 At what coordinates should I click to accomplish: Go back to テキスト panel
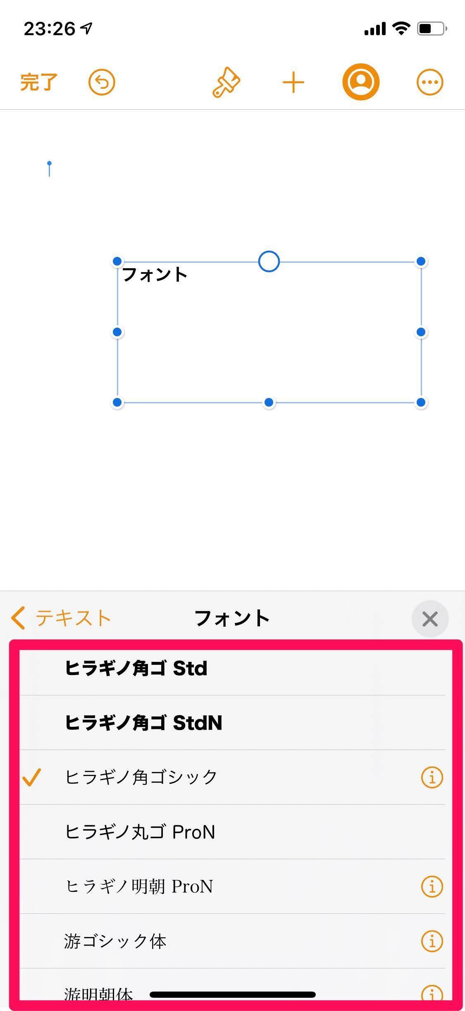click(61, 618)
